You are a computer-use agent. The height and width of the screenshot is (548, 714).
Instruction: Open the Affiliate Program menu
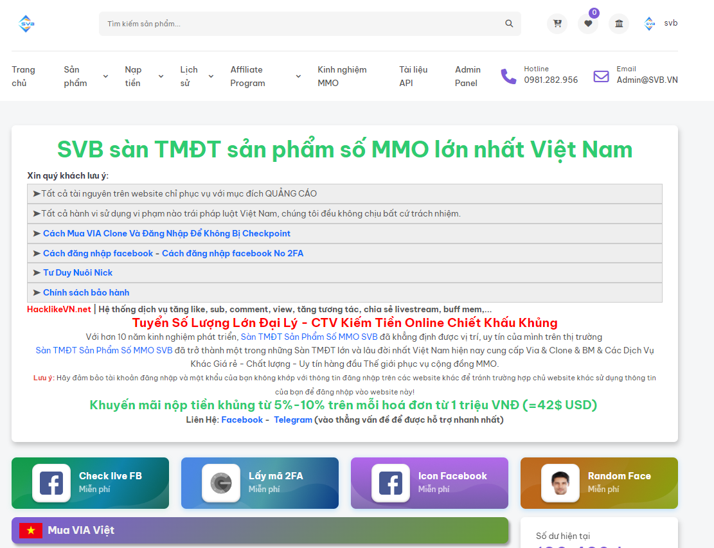coord(247,76)
